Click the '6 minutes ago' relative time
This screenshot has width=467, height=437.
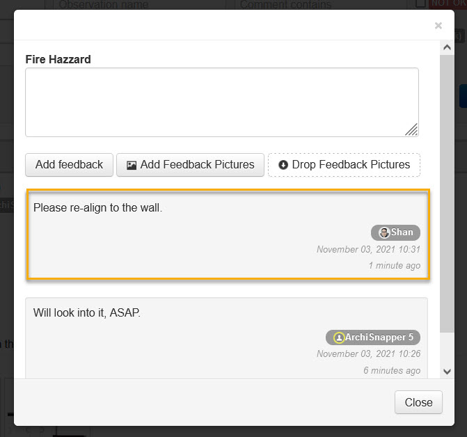click(392, 370)
